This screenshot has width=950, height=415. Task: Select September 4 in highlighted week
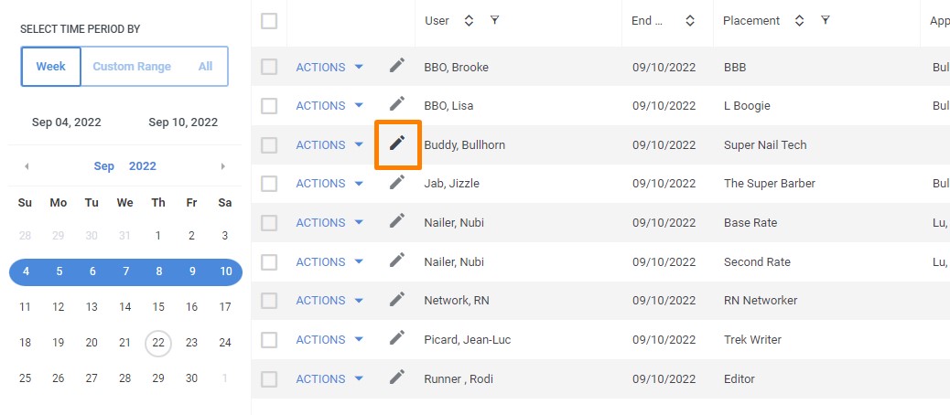click(x=26, y=271)
